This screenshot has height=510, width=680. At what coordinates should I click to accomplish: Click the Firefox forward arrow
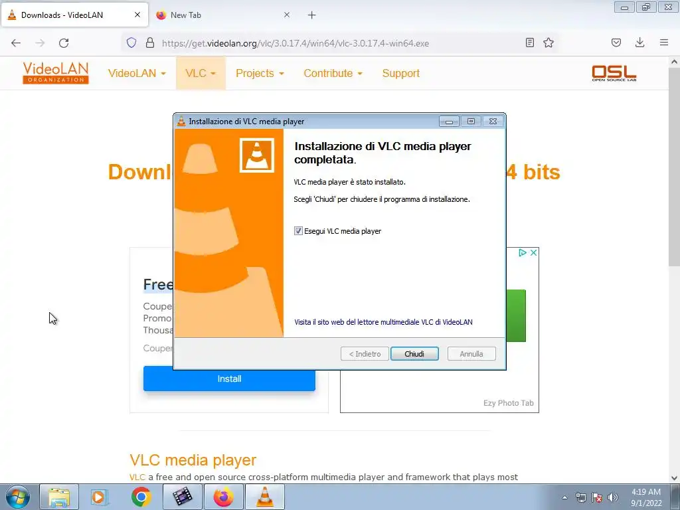click(40, 43)
